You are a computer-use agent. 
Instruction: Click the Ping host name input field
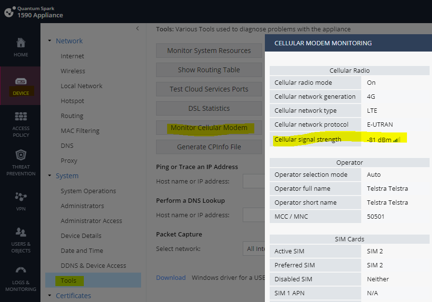253,182
